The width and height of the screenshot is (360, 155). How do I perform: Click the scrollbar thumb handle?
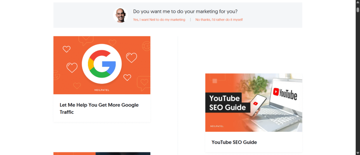358,9
